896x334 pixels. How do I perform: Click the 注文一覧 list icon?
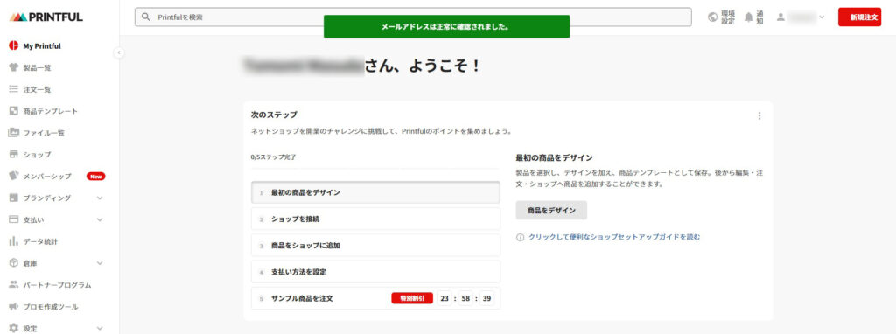click(14, 90)
